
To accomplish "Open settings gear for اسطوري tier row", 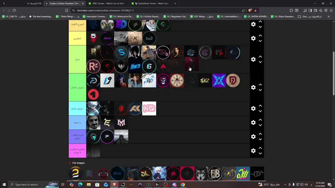I will point(253,38).
